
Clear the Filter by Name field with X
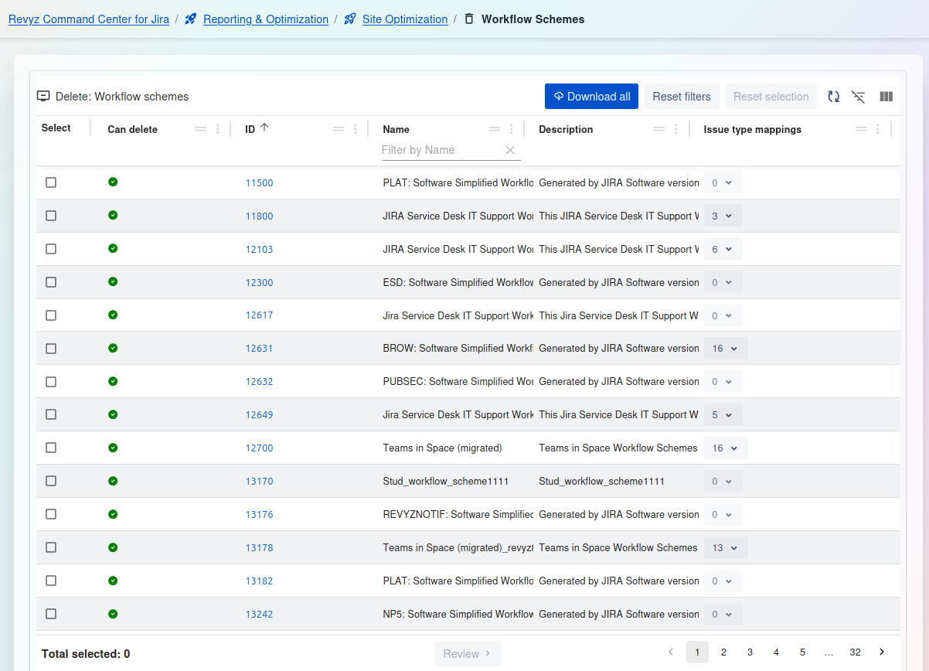[x=510, y=150]
